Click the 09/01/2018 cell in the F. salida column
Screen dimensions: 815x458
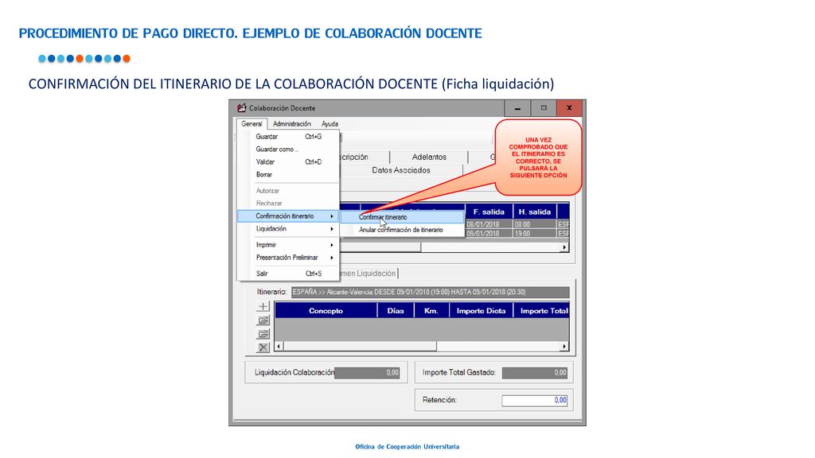click(489, 234)
